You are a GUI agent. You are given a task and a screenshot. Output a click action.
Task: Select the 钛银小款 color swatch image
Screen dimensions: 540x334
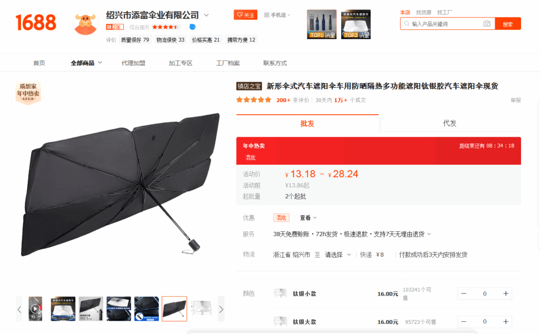pyautogui.click(x=281, y=293)
